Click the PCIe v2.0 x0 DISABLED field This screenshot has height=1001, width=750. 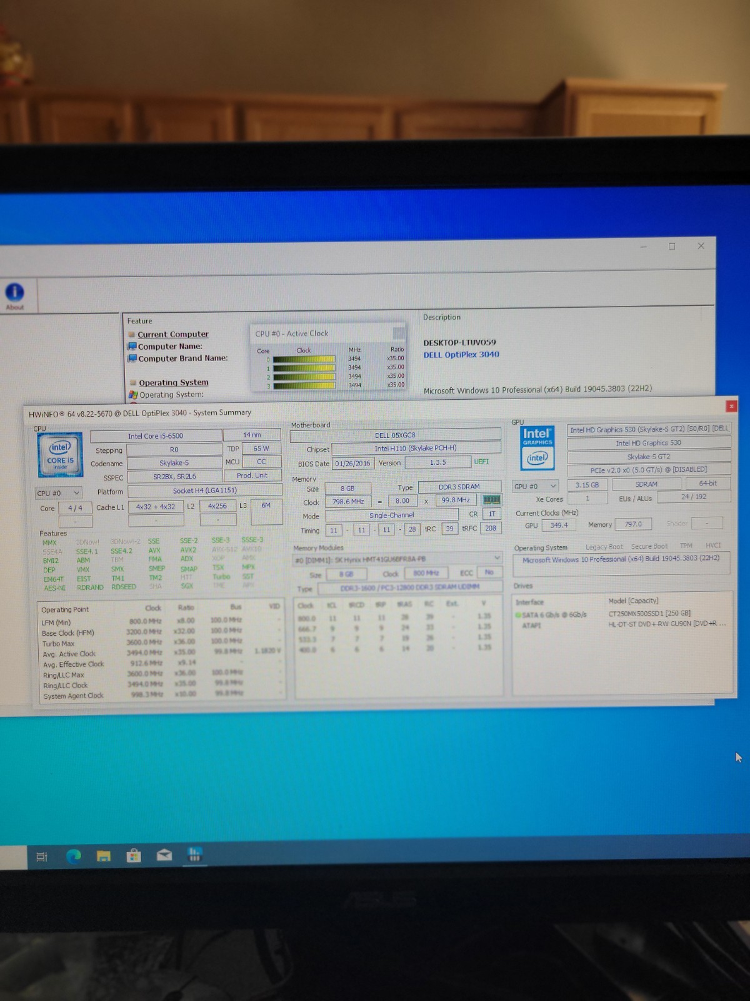click(649, 470)
